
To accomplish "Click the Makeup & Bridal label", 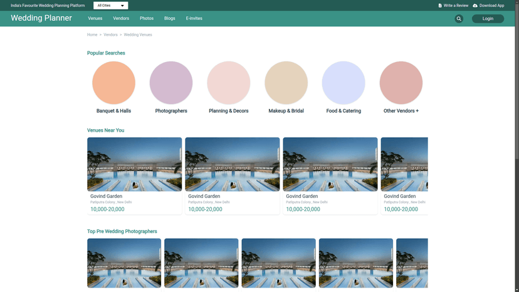I will (286, 111).
